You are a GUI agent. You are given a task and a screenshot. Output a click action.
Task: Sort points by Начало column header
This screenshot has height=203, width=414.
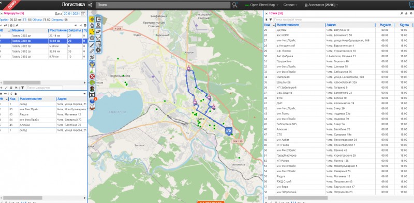pos(385,25)
